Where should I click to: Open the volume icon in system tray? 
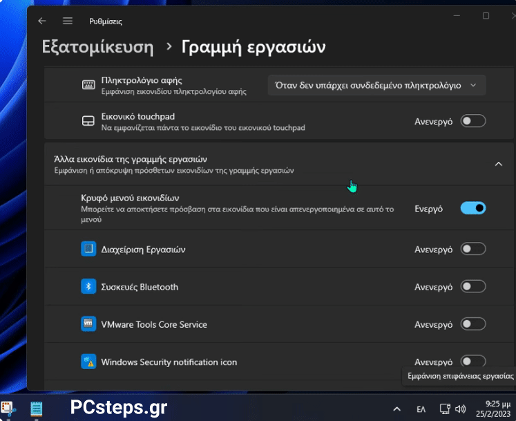(461, 409)
